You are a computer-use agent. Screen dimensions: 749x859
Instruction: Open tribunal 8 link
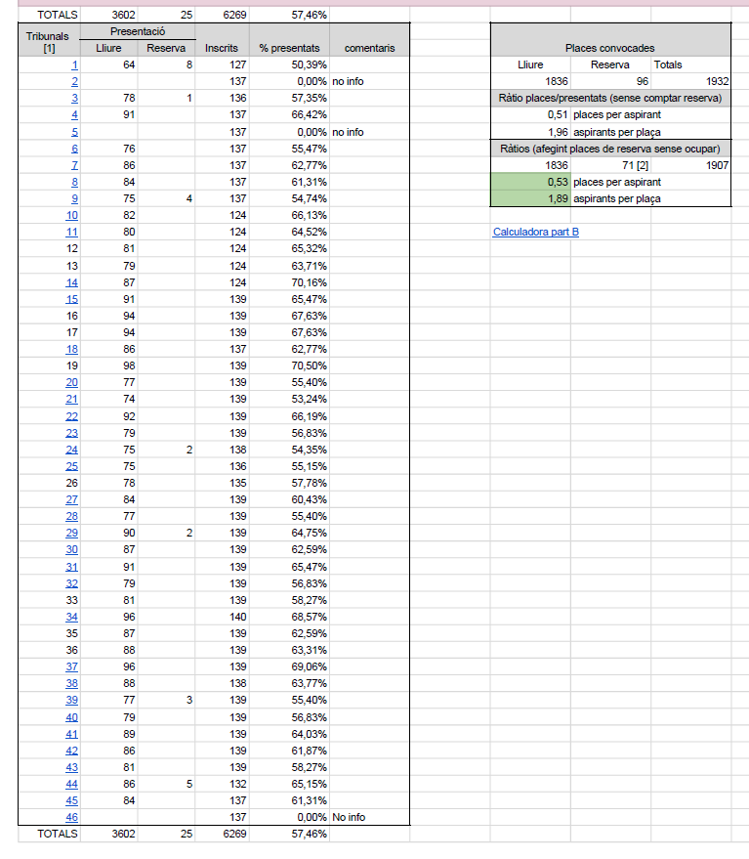(74, 182)
